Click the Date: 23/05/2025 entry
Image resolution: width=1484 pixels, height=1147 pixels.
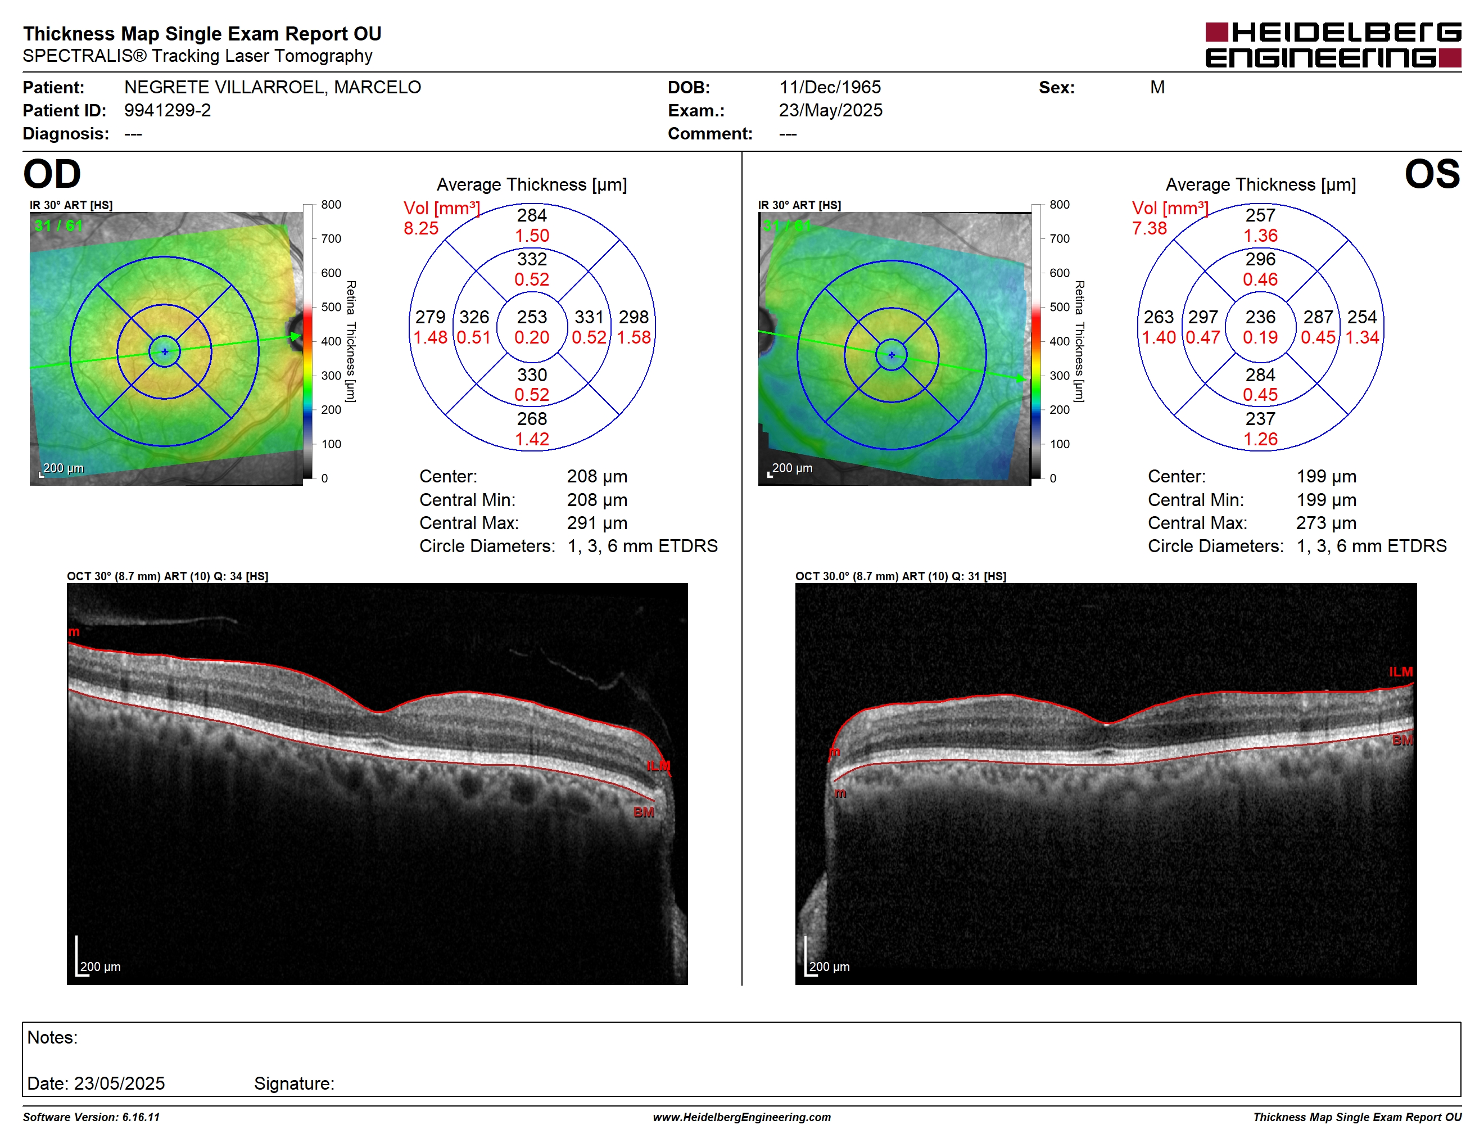pos(96,1084)
